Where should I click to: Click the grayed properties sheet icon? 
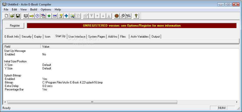(x=86, y=16)
